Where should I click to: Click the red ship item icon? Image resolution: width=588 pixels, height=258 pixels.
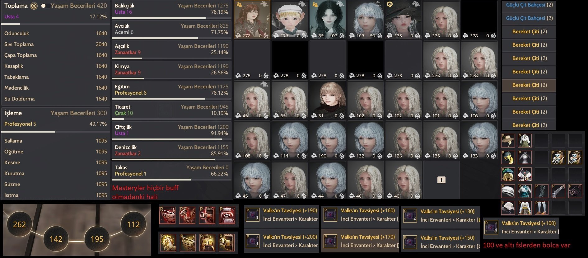click(168, 215)
